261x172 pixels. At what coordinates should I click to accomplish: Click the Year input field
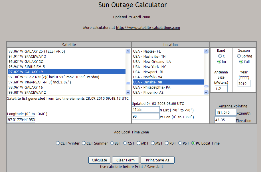click(244, 83)
